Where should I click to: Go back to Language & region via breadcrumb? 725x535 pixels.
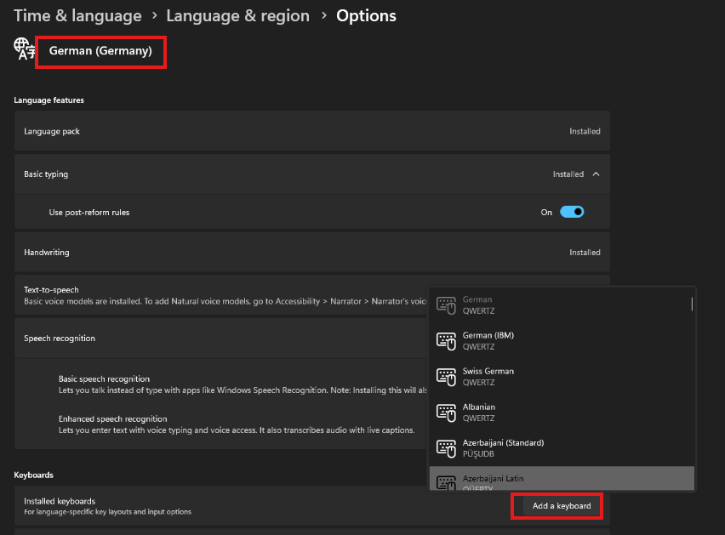[x=237, y=15]
